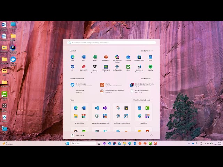The height and width of the screenshot is (167, 223).
Task: Launch Xbox from pinned apps
Action: [128, 68]
